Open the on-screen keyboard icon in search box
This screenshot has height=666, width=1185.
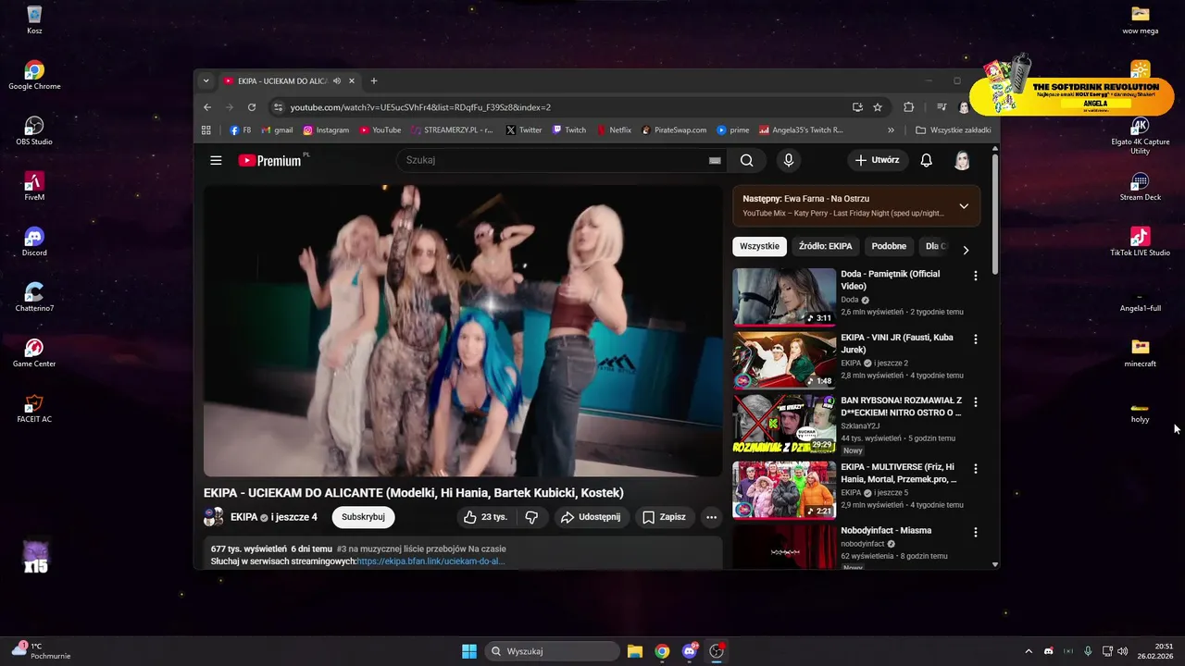point(715,160)
